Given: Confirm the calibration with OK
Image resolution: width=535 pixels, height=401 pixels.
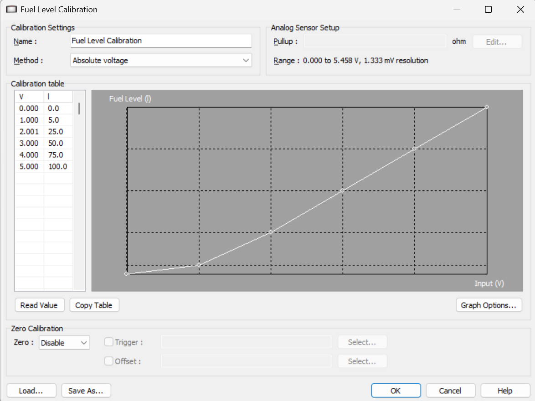Looking at the screenshot, I should [x=396, y=391].
